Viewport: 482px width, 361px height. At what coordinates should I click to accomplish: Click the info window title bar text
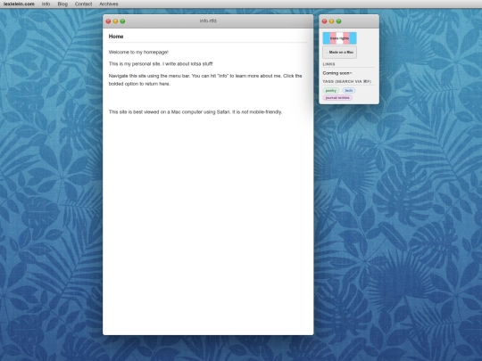pos(208,21)
